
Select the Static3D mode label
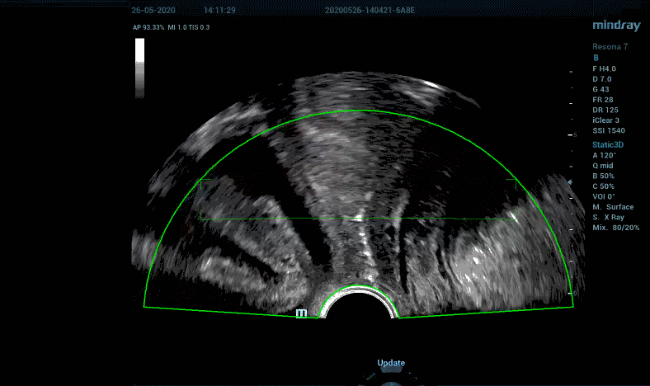pos(610,144)
